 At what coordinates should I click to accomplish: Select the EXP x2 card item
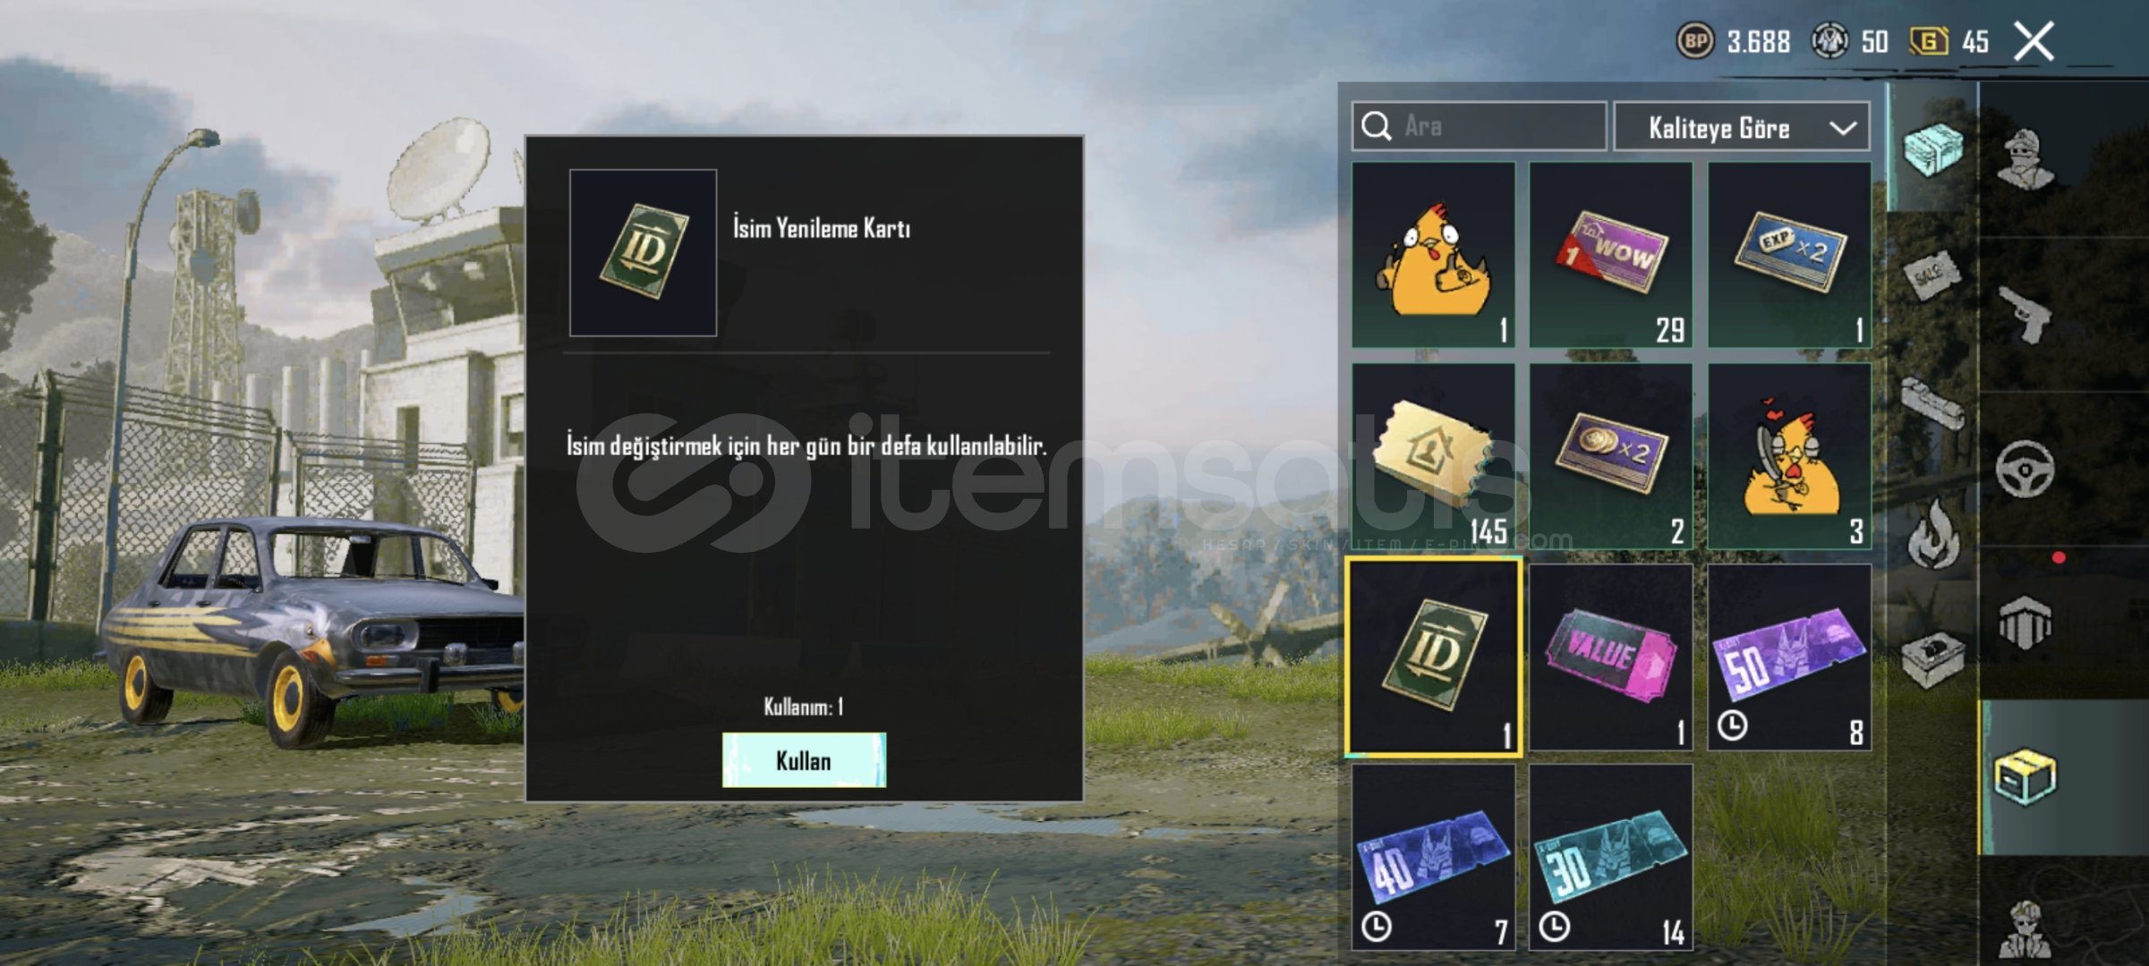1789,255
